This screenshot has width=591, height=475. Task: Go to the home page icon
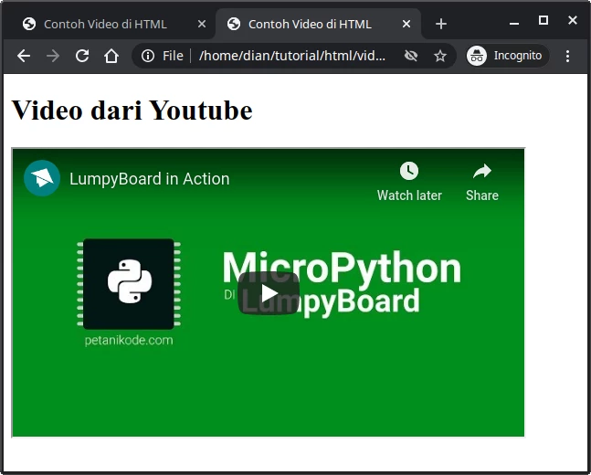coord(111,56)
